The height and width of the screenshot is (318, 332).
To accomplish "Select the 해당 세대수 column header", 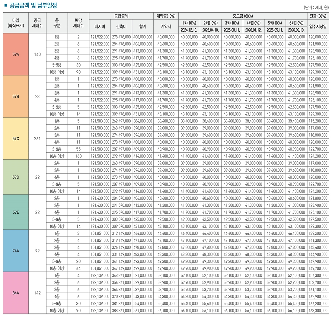I will pos(78,23).
